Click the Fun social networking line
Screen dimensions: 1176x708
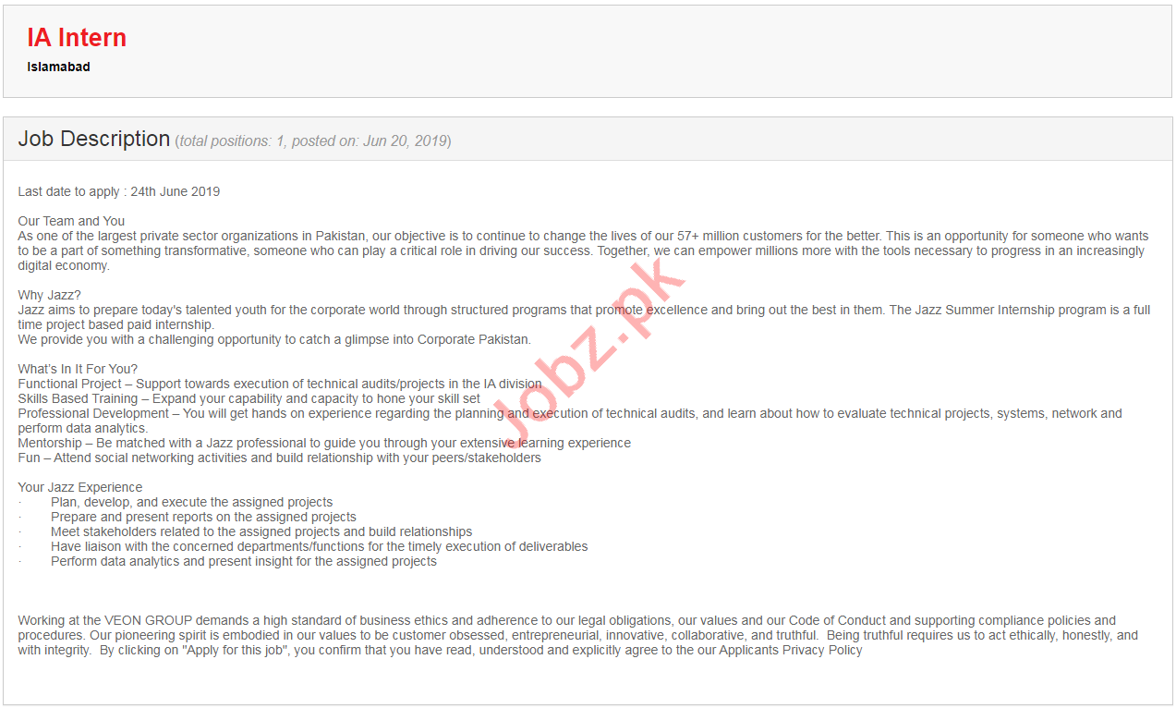pos(280,458)
